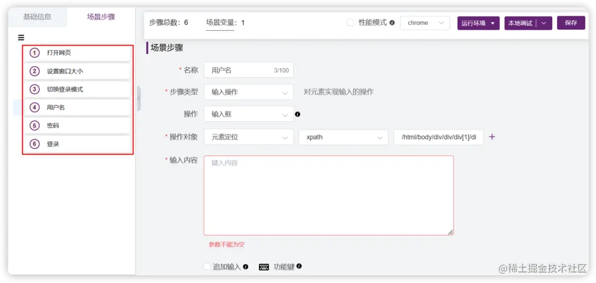Open the 操作 dropdown showing 输入框
The image size is (596, 283).
[x=248, y=114]
